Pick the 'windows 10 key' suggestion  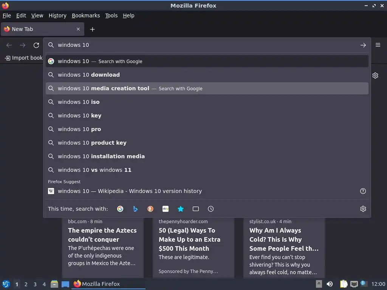point(207,116)
